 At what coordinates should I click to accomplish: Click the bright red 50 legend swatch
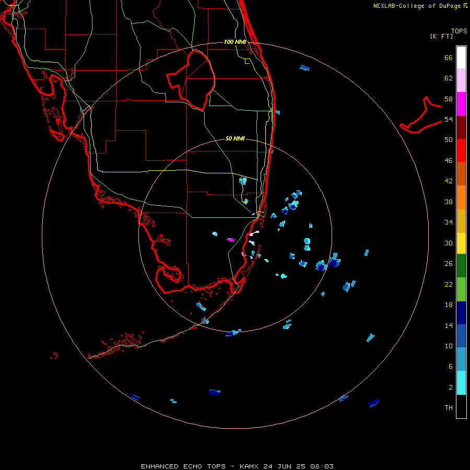click(x=461, y=150)
